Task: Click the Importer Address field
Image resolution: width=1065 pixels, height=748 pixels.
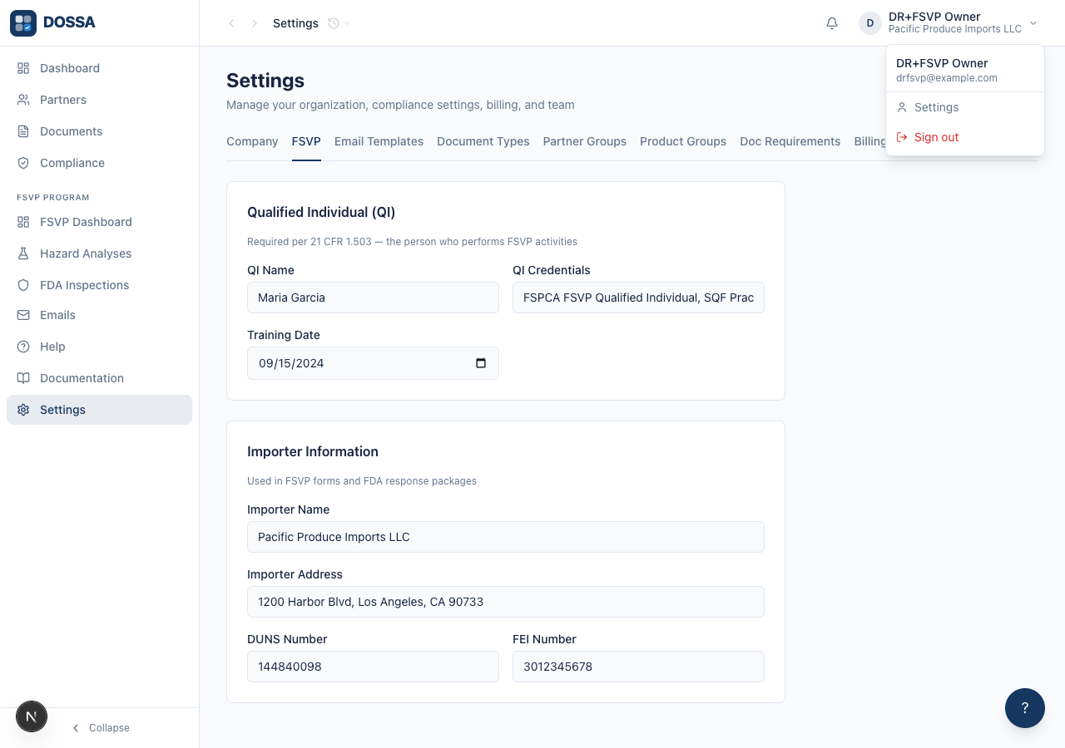Action: pos(506,602)
